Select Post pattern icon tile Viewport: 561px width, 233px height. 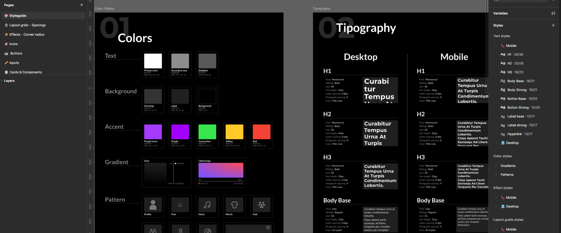pyautogui.click(x=180, y=205)
